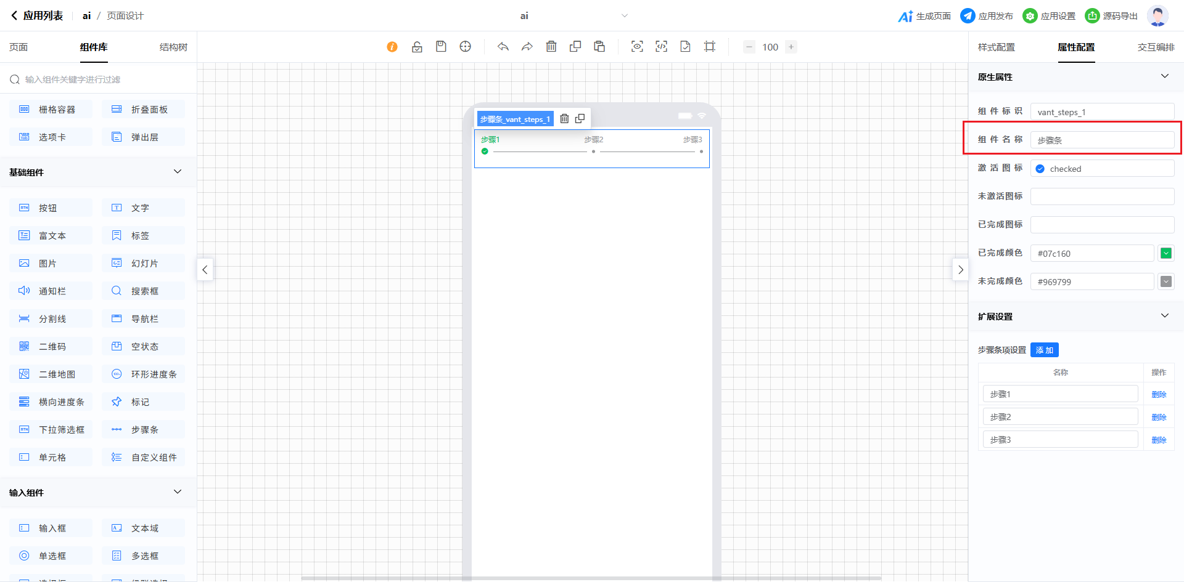Open preview with the eye icon
The height and width of the screenshot is (582, 1184).
point(637,47)
